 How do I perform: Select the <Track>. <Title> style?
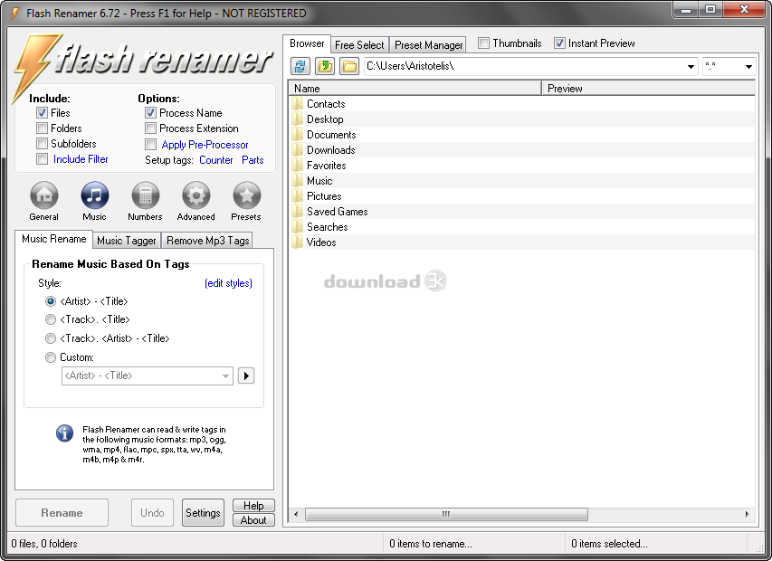coord(50,319)
